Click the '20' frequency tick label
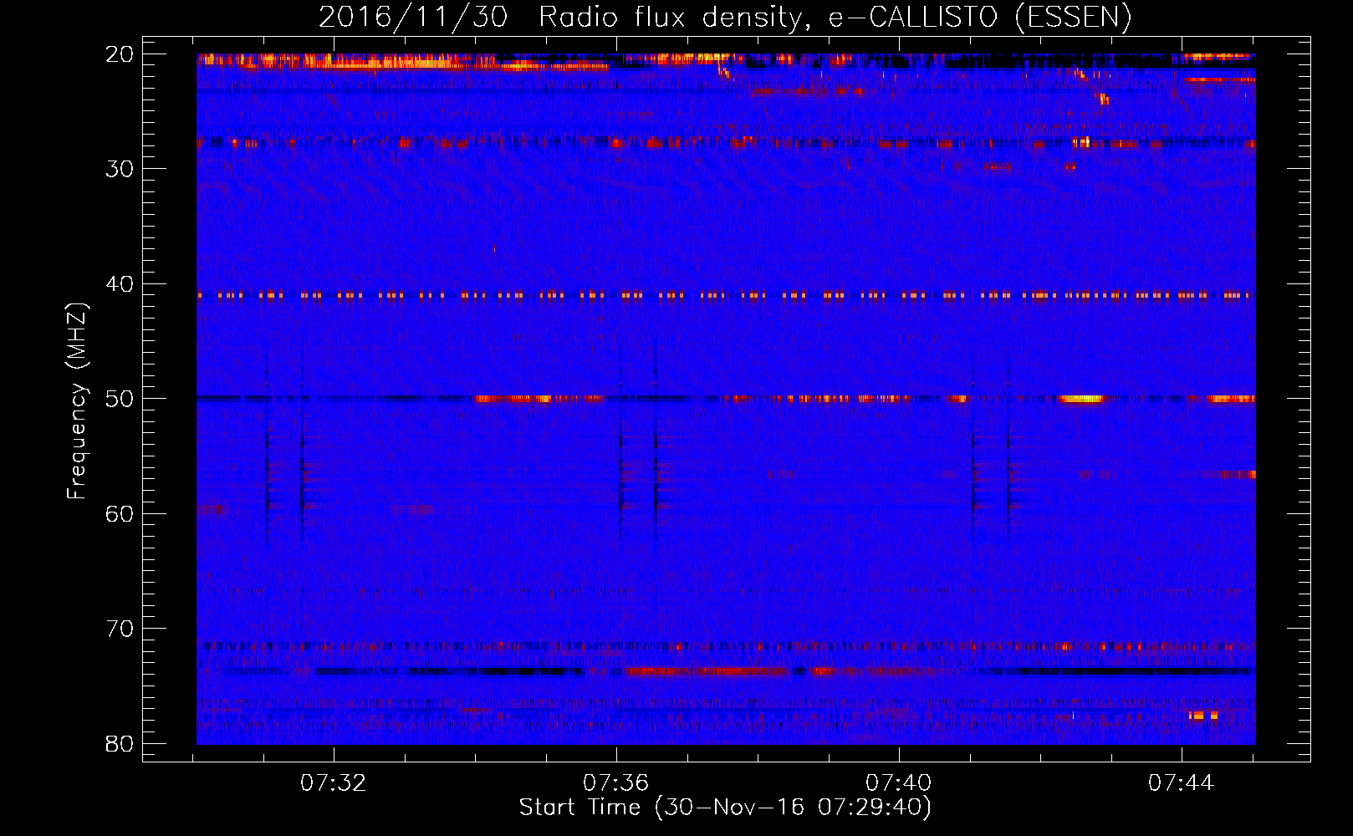Image resolution: width=1353 pixels, height=836 pixels. click(120, 54)
